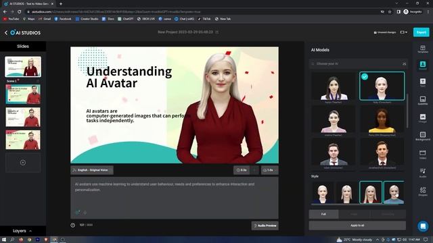Open the Background panel icon
The width and height of the screenshot is (433, 243).
pyautogui.click(x=422, y=136)
